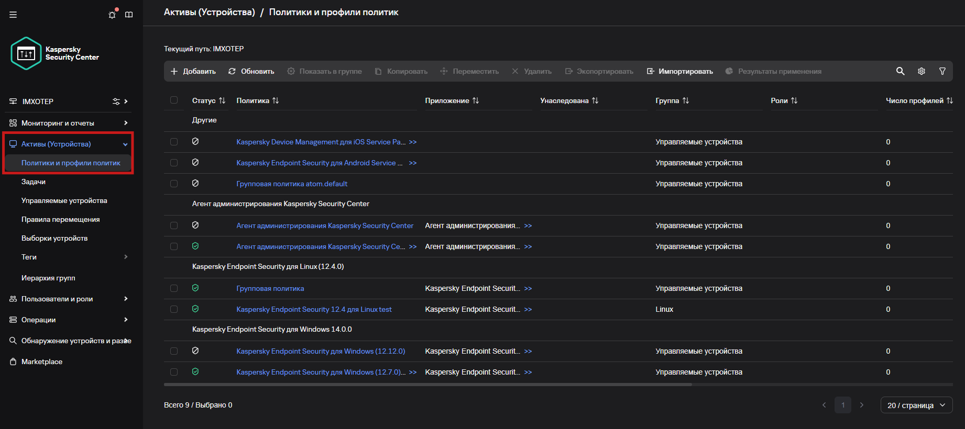Select checkbox for Android Service policy
Viewport: 965px width, 429px height.
[174, 163]
